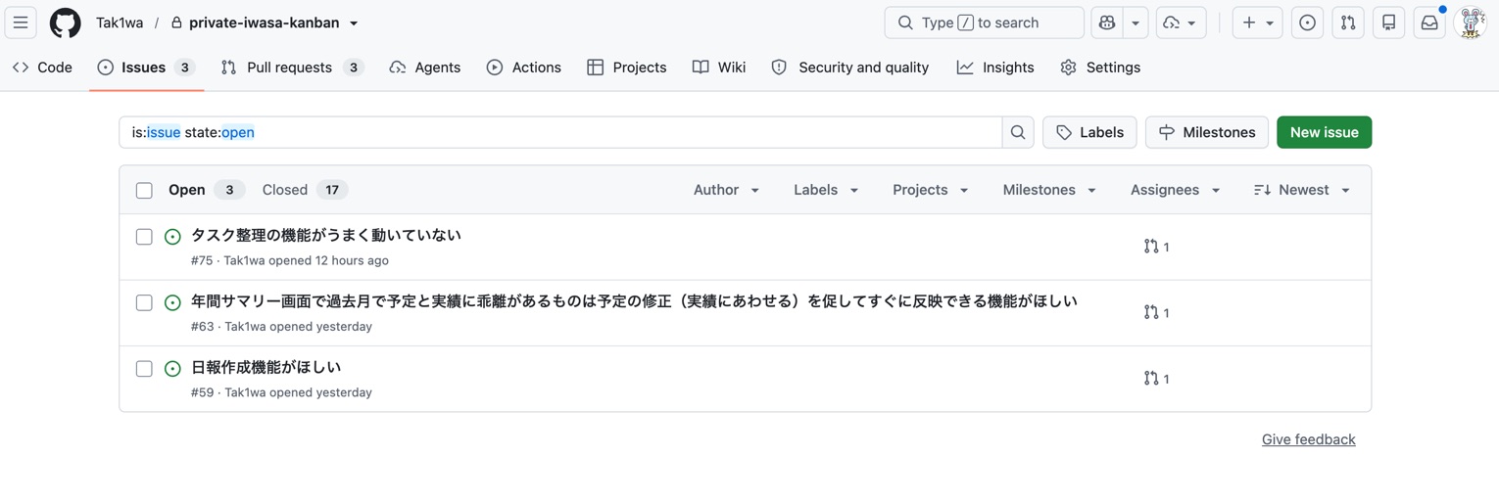This screenshot has width=1499, height=502.
Task: Open the Labels filter dropdown
Action: click(826, 190)
